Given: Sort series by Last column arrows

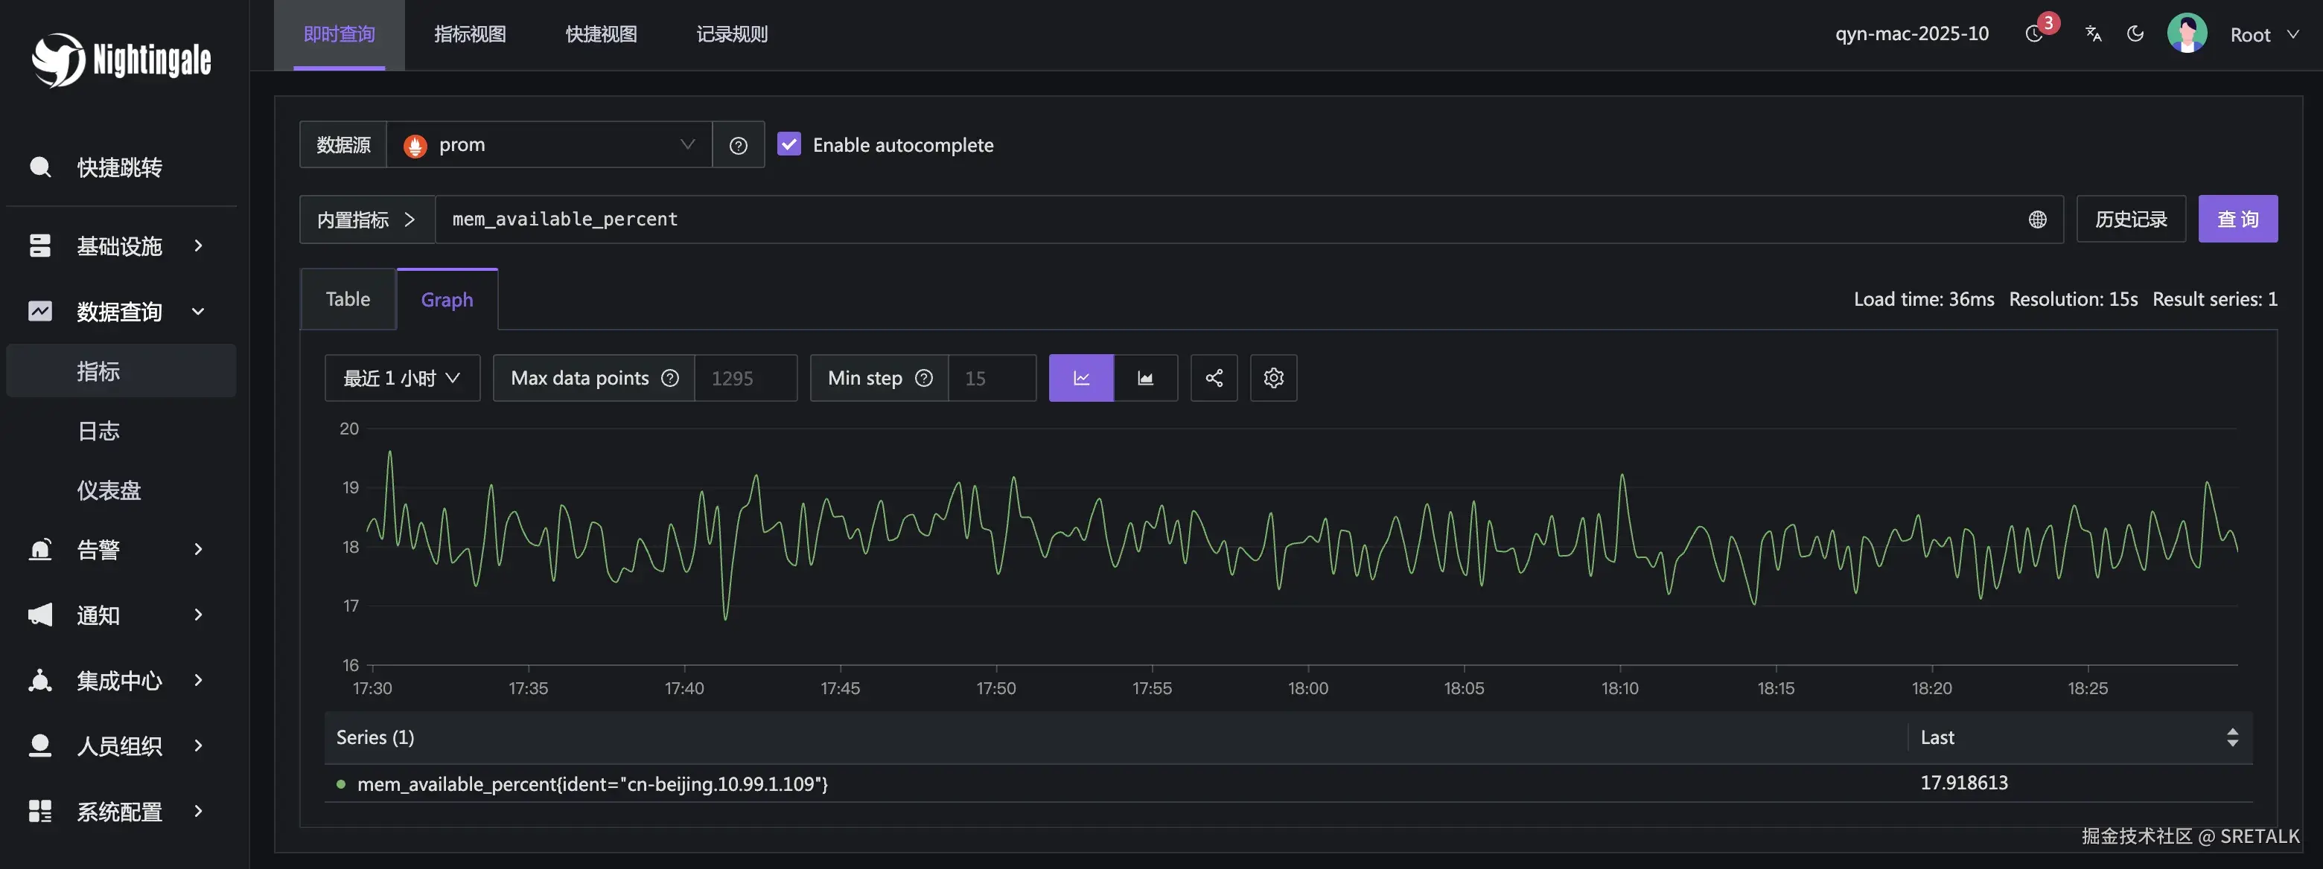Looking at the screenshot, I should point(2232,737).
